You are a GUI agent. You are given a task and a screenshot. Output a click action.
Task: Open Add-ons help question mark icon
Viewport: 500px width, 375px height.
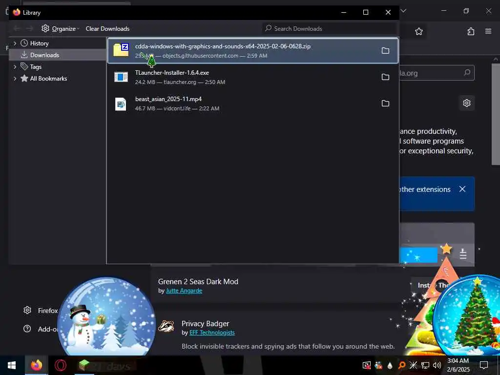(x=27, y=329)
